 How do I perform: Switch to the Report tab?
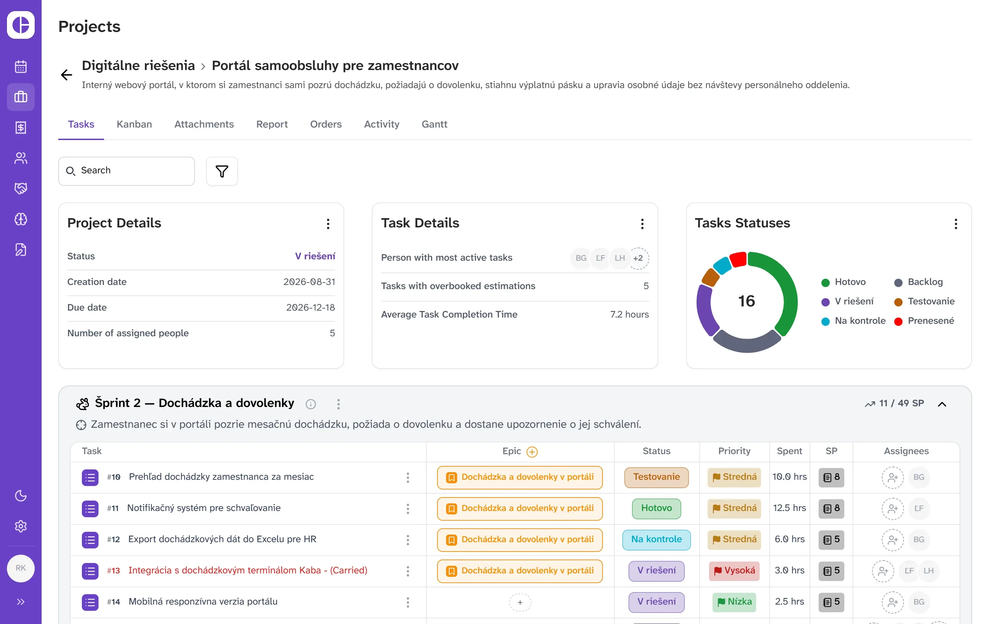[272, 124]
